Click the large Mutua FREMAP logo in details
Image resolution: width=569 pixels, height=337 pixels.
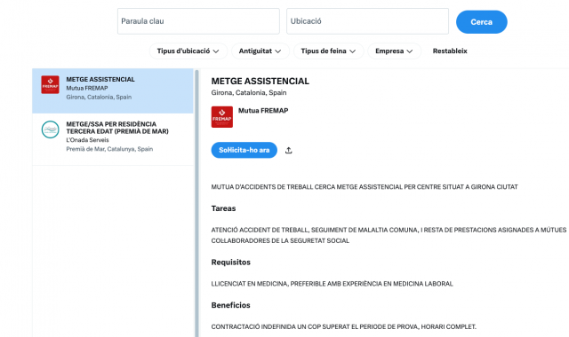click(222, 117)
